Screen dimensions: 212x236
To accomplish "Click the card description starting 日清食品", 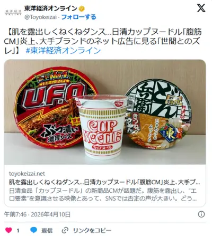I will tap(103, 195).
